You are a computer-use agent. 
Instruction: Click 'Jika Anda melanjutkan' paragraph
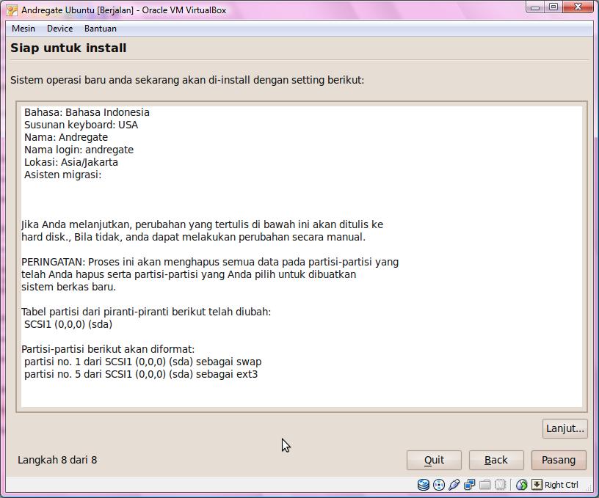(202, 230)
